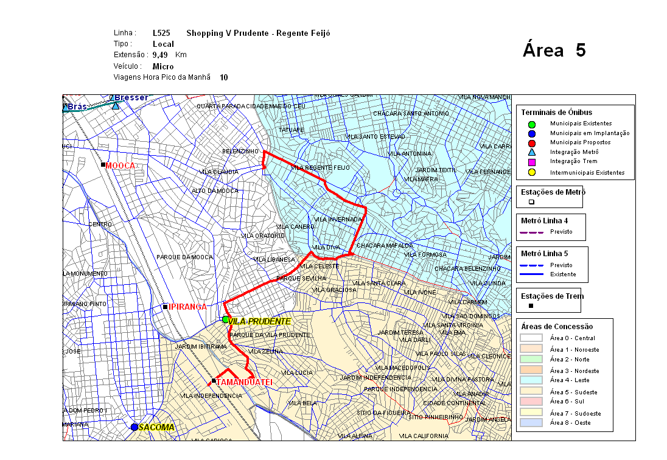
Task: Click the MOOCA red station label
Action: click(x=120, y=166)
